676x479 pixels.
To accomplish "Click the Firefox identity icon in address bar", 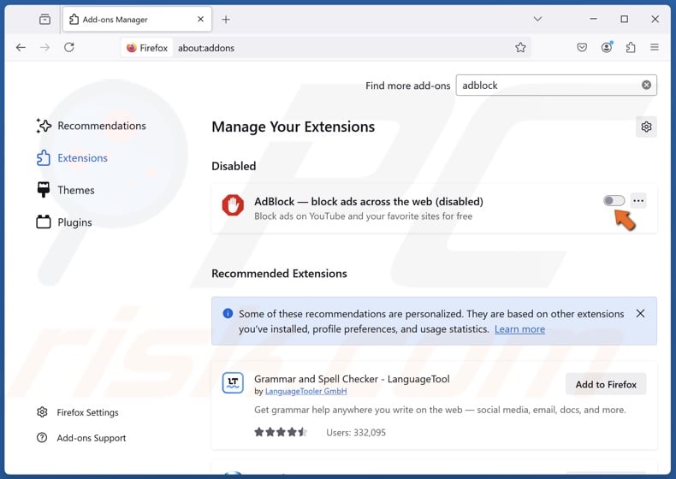I will click(147, 48).
